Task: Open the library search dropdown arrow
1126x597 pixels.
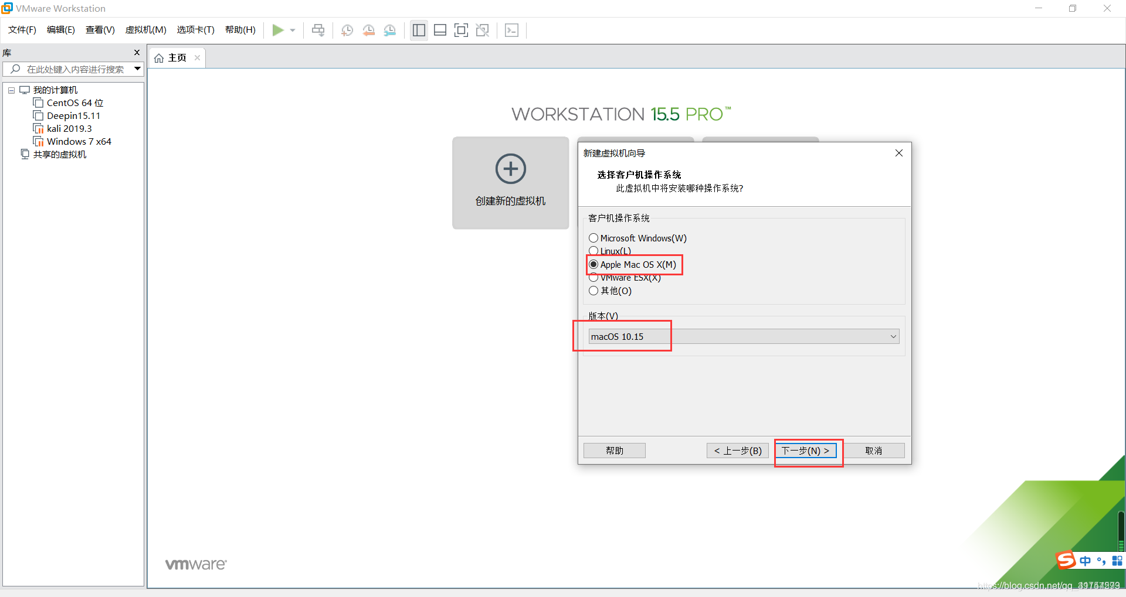Action: [137, 69]
